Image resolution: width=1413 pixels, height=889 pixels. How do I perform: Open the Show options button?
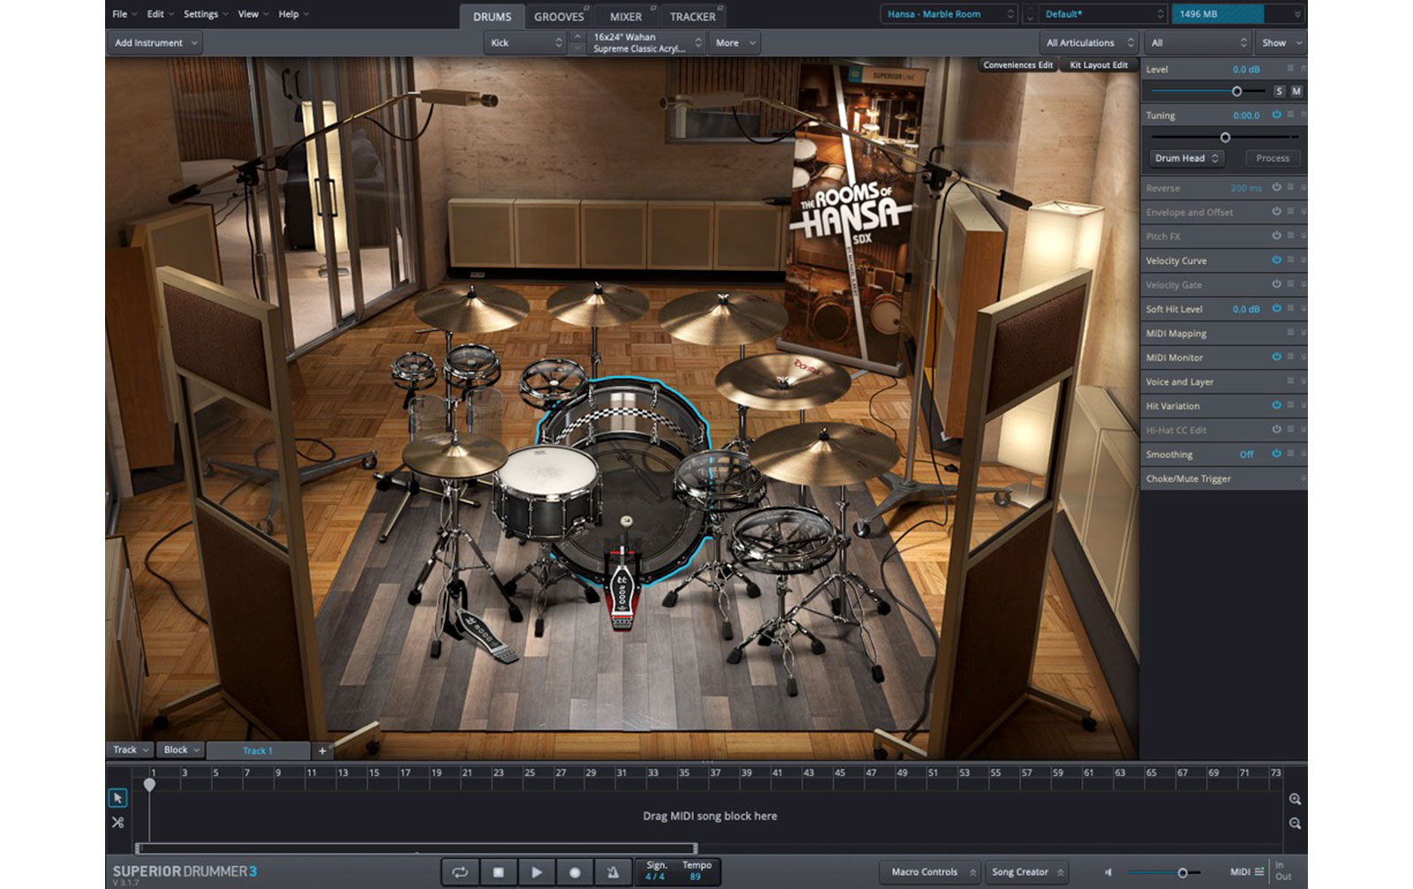coord(1281,42)
